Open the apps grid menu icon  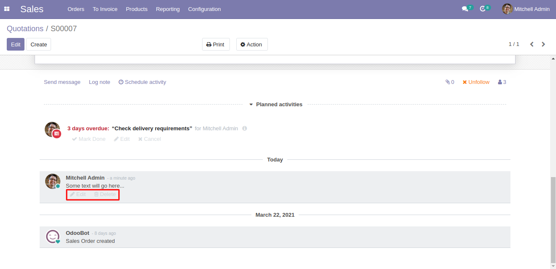coord(7,9)
